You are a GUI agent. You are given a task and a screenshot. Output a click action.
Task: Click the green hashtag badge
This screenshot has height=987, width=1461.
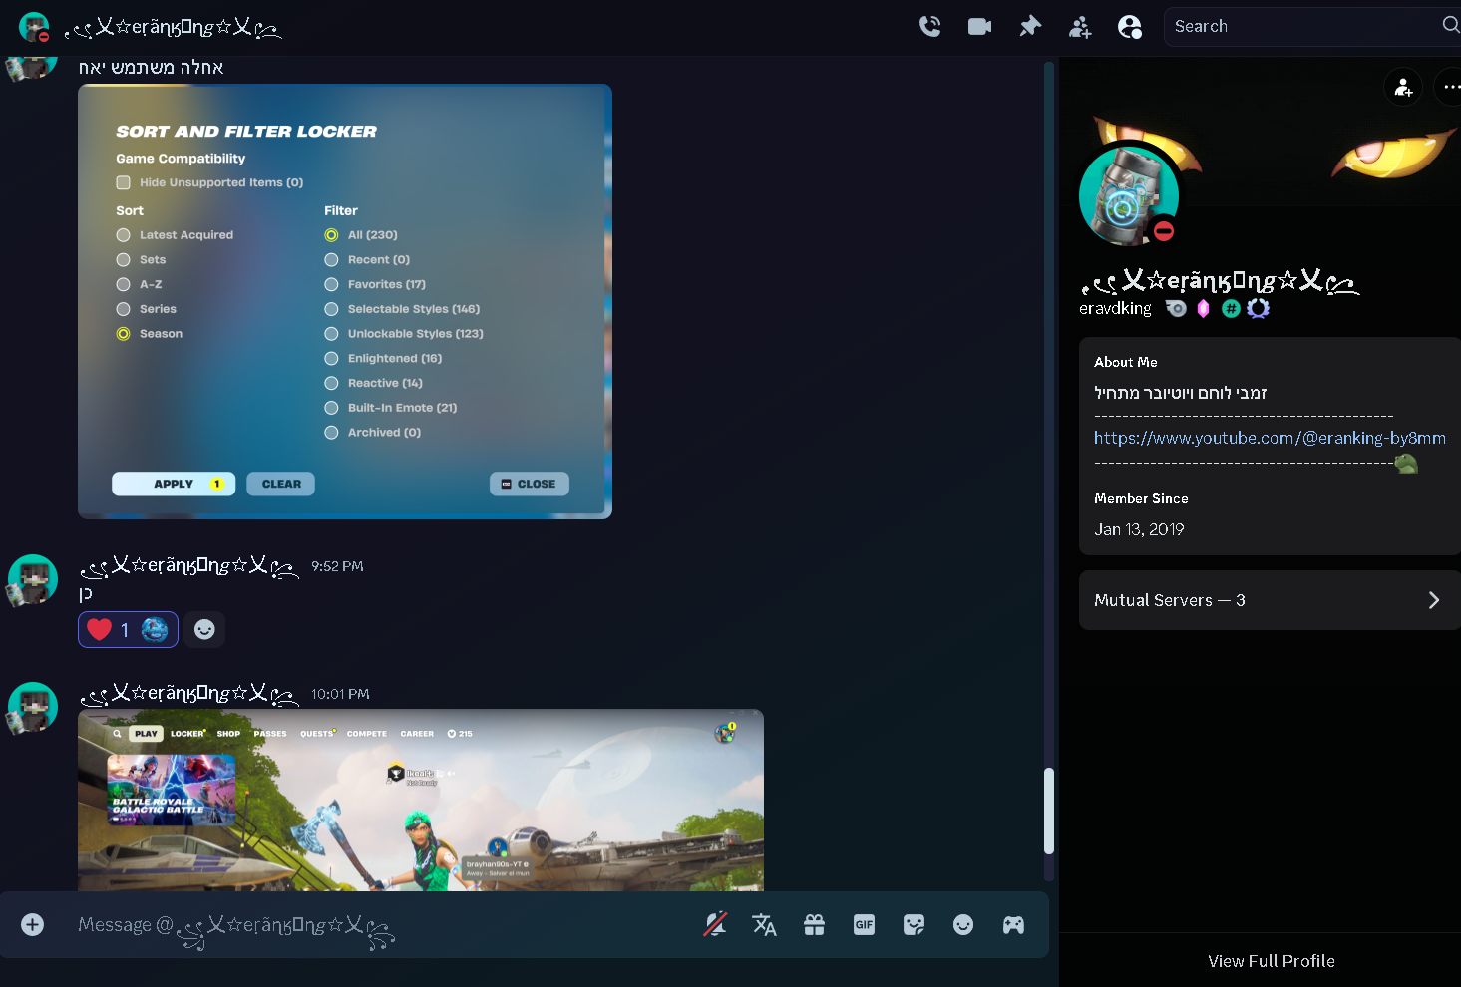(x=1231, y=308)
